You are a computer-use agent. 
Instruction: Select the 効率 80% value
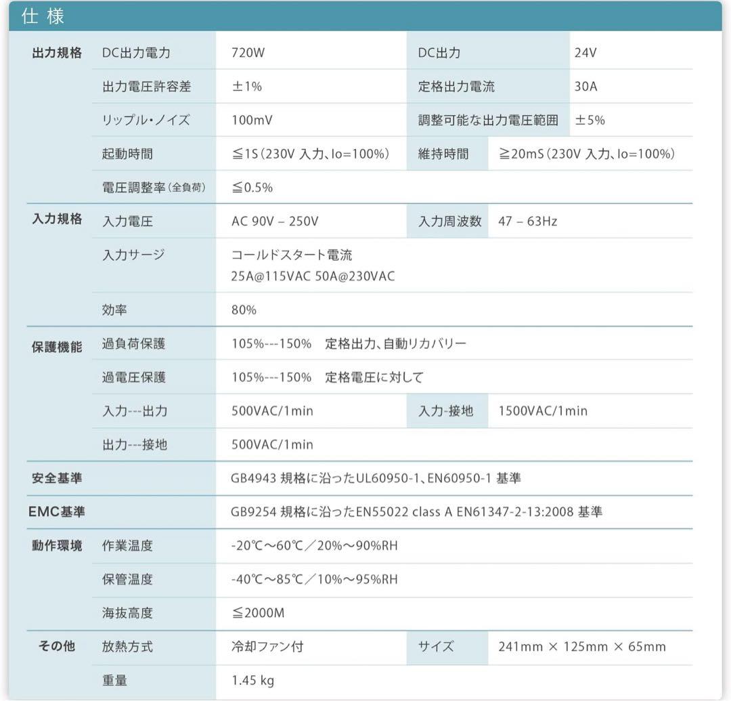click(x=243, y=310)
